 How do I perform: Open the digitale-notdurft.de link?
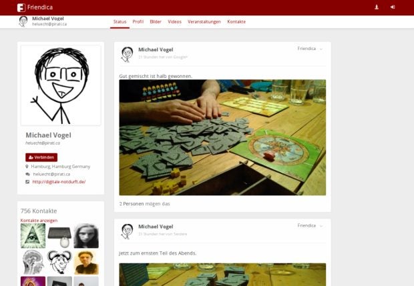click(x=59, y=182)
